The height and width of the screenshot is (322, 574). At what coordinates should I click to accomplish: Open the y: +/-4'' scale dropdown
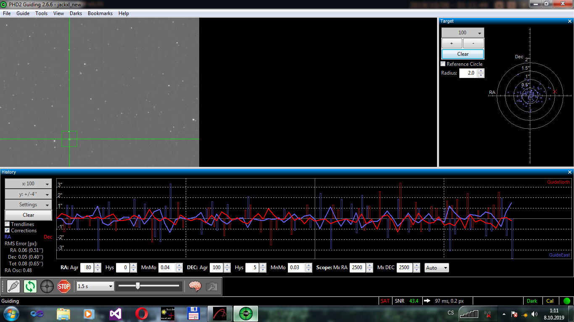click(28, 194)
